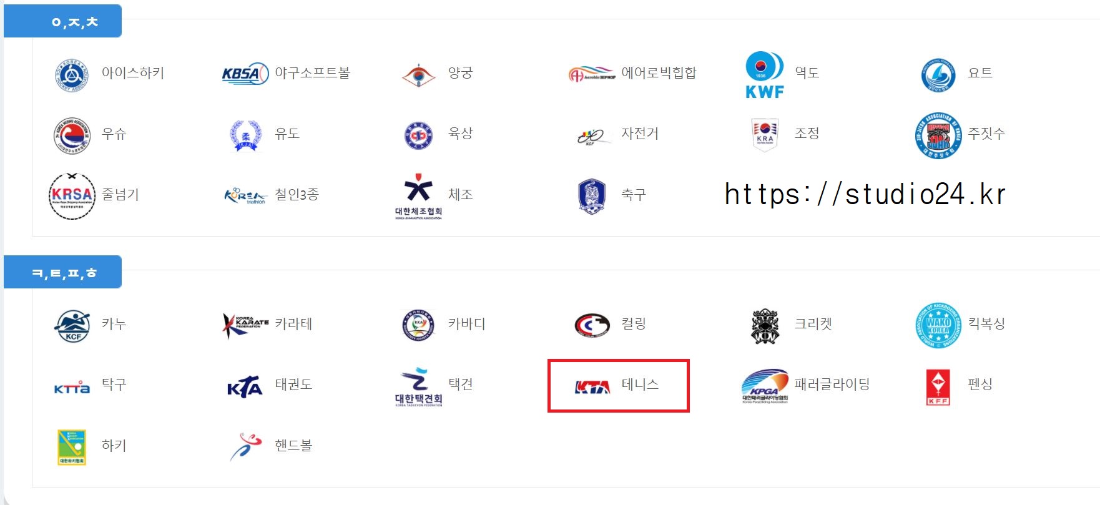Viewport: 1100px width, 505px height.
Task: Click the archery association logo
Action: (418, 75)
